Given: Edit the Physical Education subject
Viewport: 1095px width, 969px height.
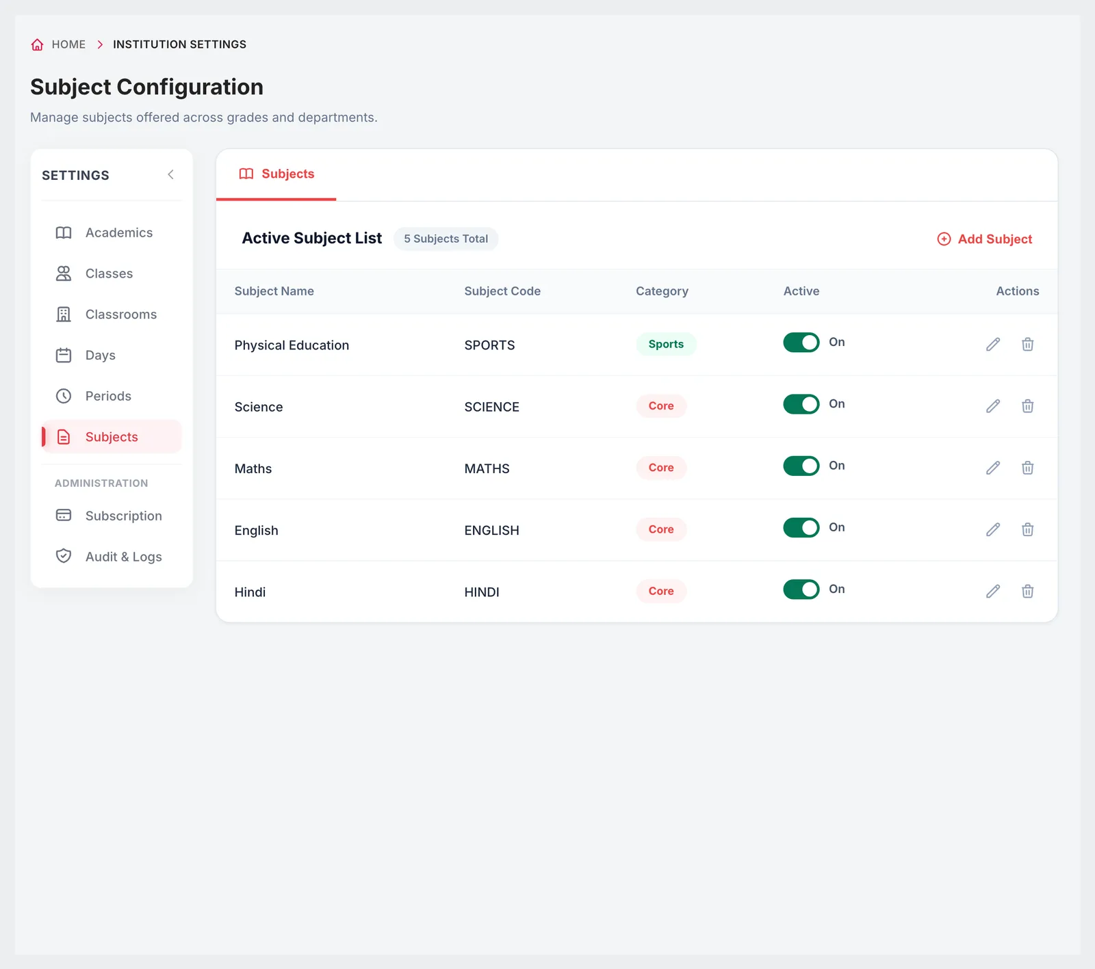Looking at the screenshot, I should pos(993,345).
